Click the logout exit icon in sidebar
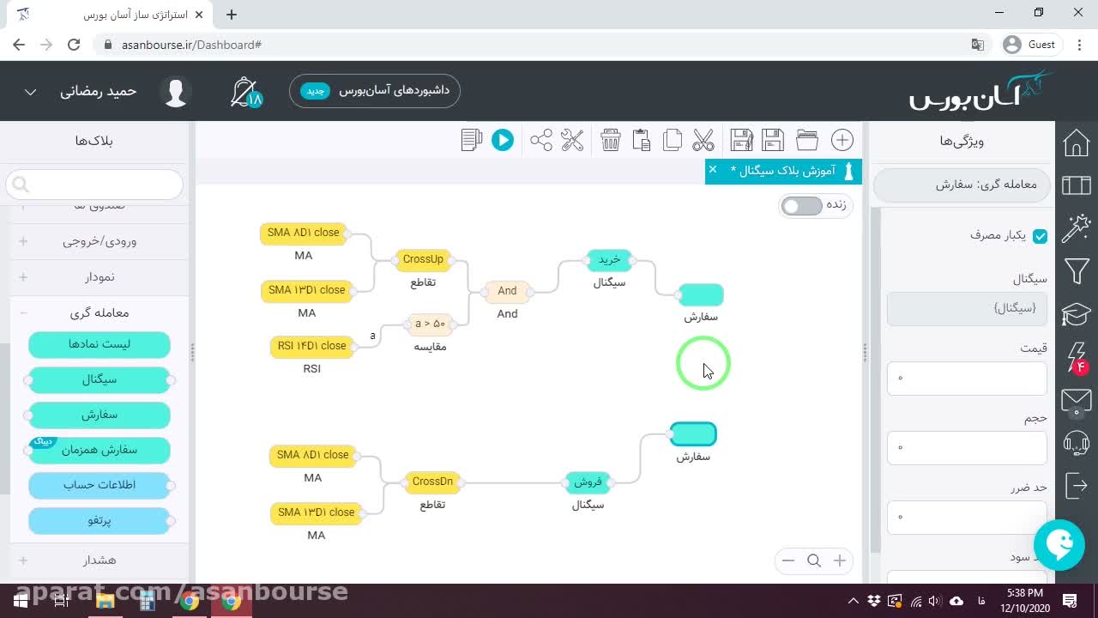This screenshot has height=618, width=1098. pos(1077,486)
